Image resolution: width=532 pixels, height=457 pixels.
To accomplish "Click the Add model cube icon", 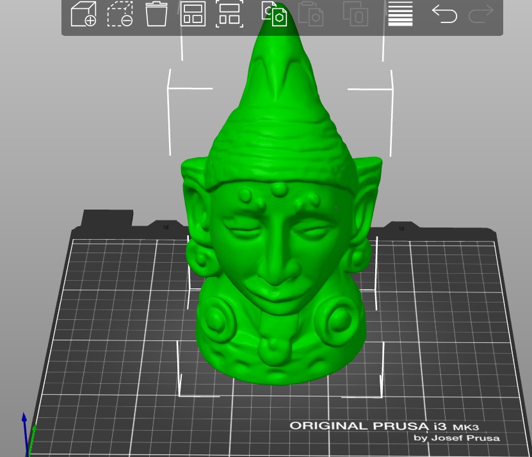I will [x=83, y=14].
